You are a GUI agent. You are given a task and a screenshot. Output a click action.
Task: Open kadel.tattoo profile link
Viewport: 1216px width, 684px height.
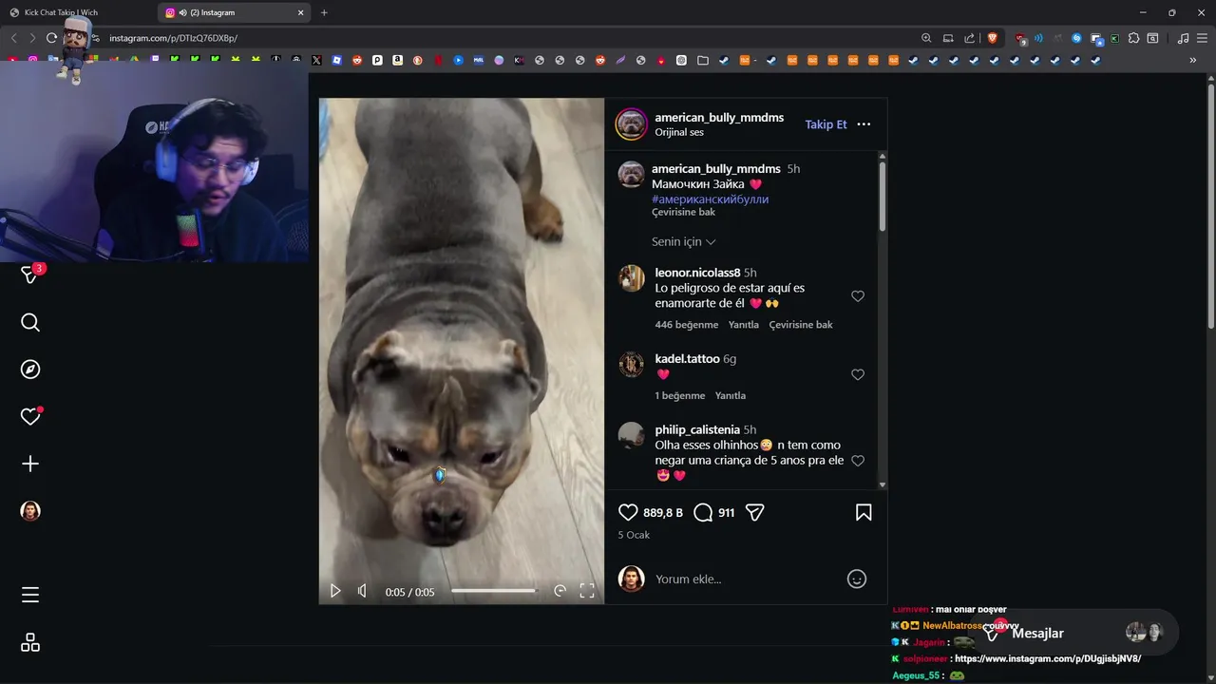(687, 359)
